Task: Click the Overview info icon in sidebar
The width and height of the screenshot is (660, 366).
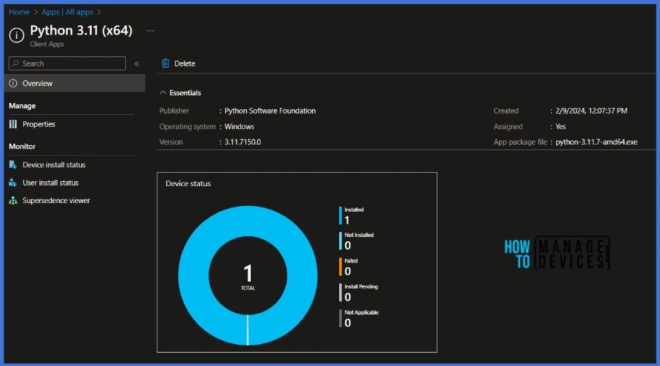Action: click(x=13, y=83)
